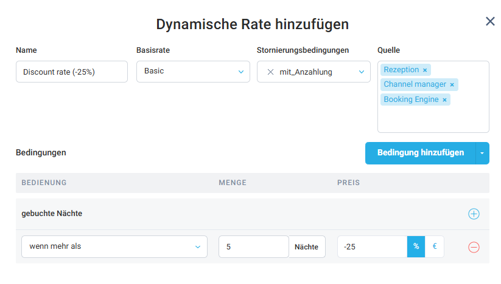Close the Dynamische Rate hinzufügen dialog
Image resolution: width=501 pixels, height=284 pixels.
(490, 22)
